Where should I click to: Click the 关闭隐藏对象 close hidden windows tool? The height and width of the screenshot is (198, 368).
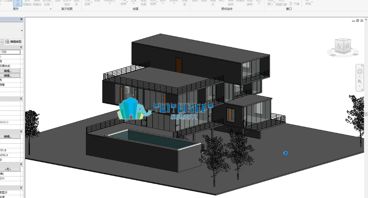(281, 3)
